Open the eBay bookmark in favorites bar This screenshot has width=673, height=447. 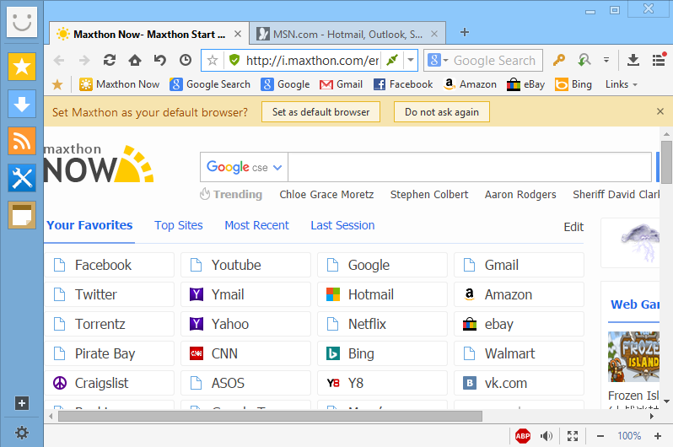[525, 84]
